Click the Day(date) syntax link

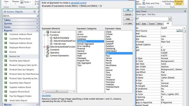click(46, 95)
